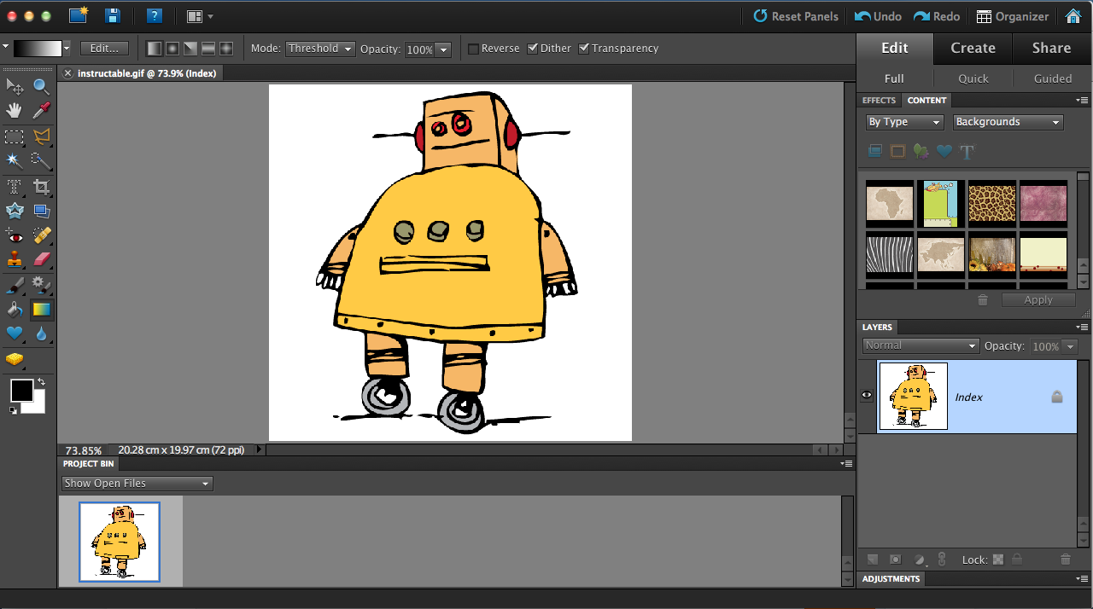Open Show Open Files dropdown
The width and height of the screenshot is (1093, 609).
(x=137, y=484)
